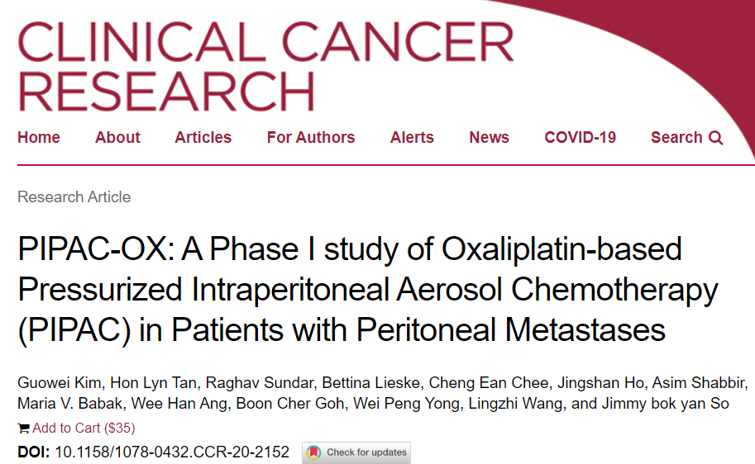The width and height of the screenshot is (755, 464).
Task: Click the Clinical Cancer Research logo
Action: pos(265,64)
